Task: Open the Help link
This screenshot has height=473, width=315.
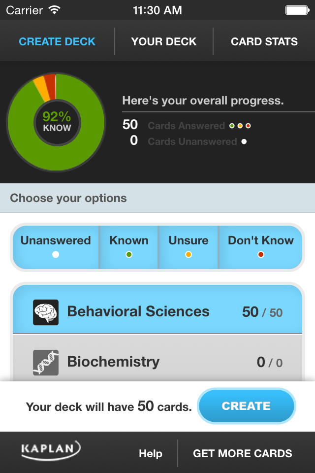Action: pos(151,453)
